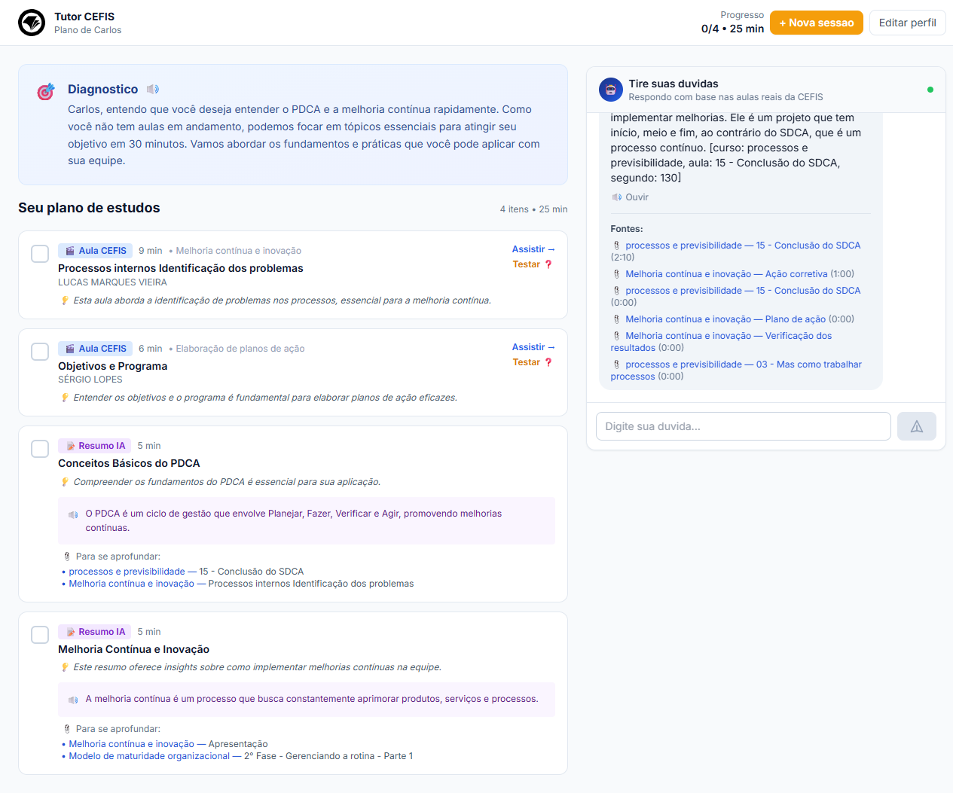The height and width of the screenshot is (793, 953).
Task: Open Modelo de maturidade organizacional link
Action: 149,756
